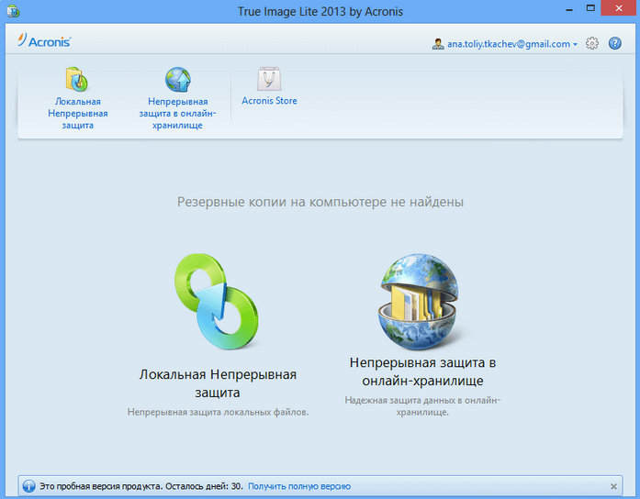
Task: Click the text "Надежная защита данных в онлайн-хранилище."
Action: pyautogui.click(x=422, y=406)
